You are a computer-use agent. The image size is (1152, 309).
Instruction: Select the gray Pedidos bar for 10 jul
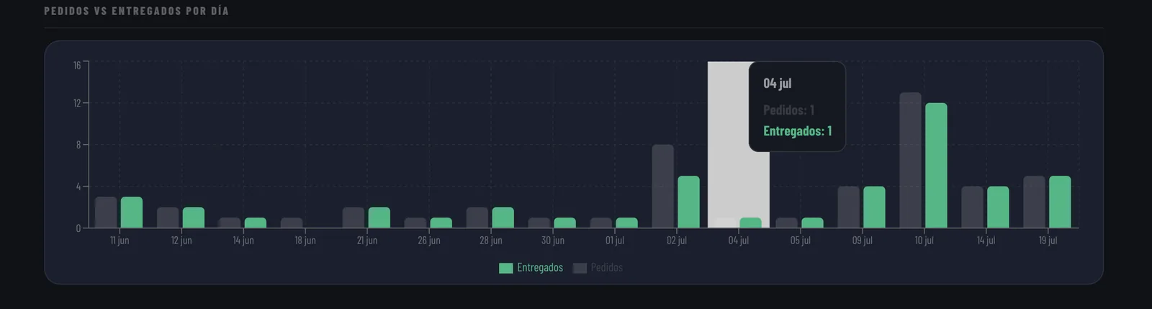coord(910,160)
